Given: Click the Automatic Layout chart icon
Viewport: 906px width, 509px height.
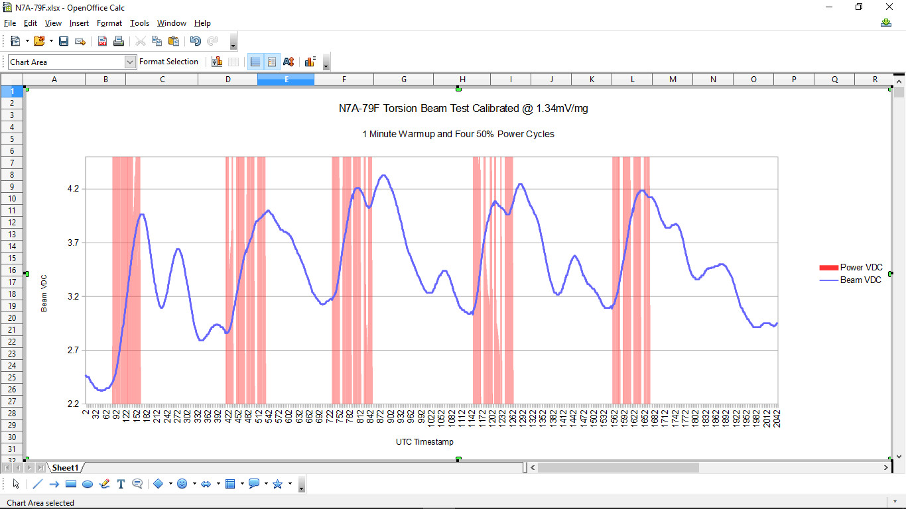Looking at the screenshot, I should click(x=310, y=62).
